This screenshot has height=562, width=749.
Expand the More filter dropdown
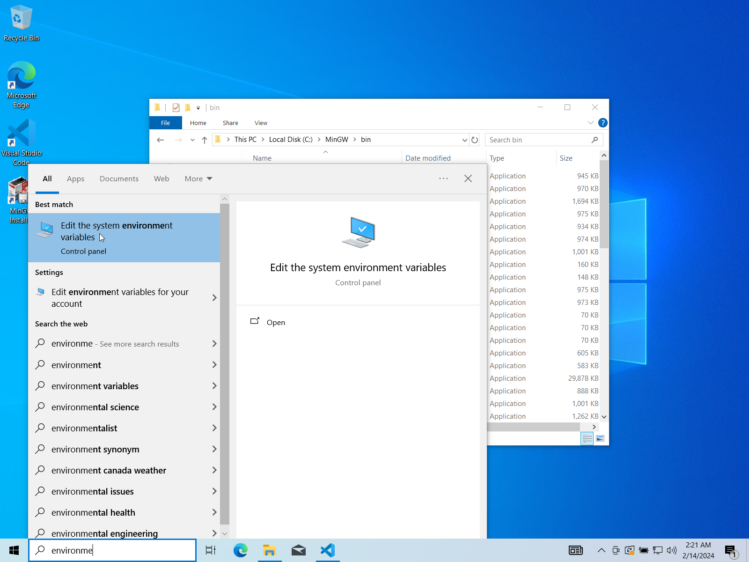click(198, 179)
